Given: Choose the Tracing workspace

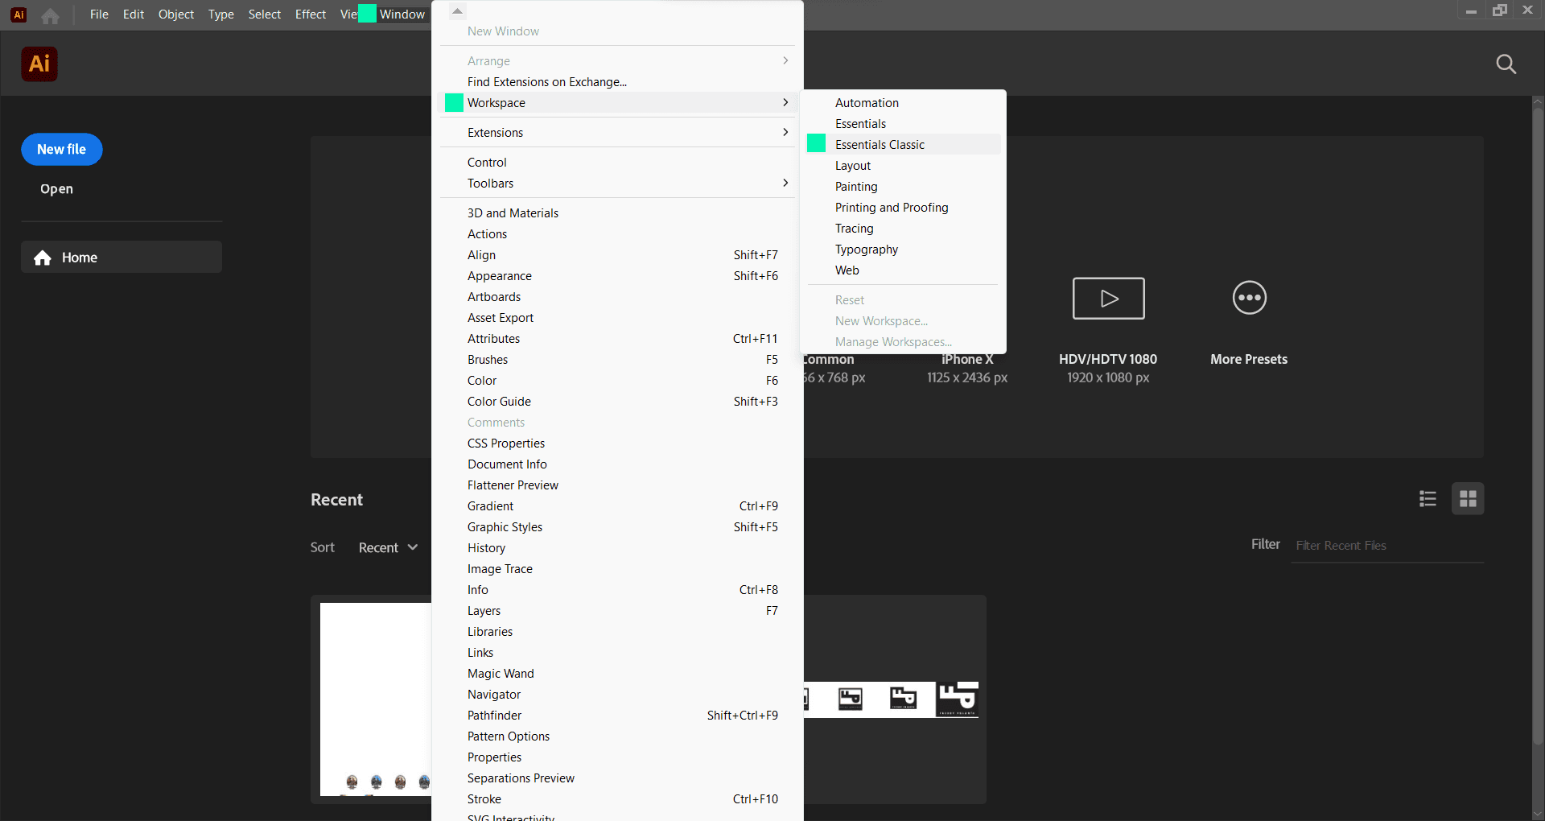Looking at the screenshot, I should point(902,228).
